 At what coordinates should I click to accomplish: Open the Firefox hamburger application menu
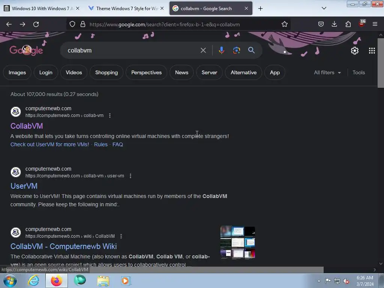375,24
